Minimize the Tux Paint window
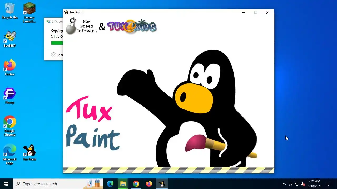Viewport: 337px width, 189px height. 244,12
